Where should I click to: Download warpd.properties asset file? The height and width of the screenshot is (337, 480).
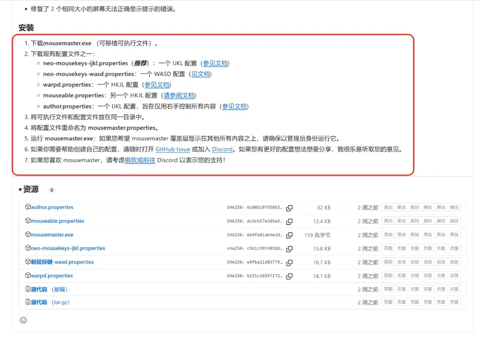pyautogui.click(x=52, y=276)
